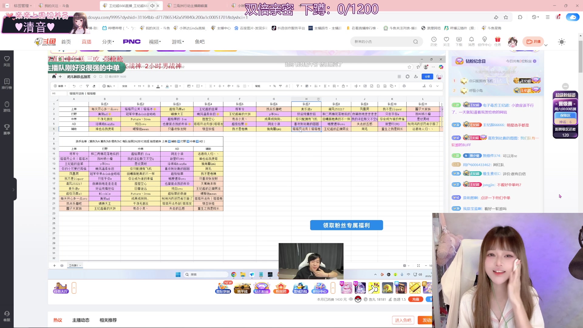Open the 积分中心 icon
This screenshot has width=583, height=328.
(320, 288)
